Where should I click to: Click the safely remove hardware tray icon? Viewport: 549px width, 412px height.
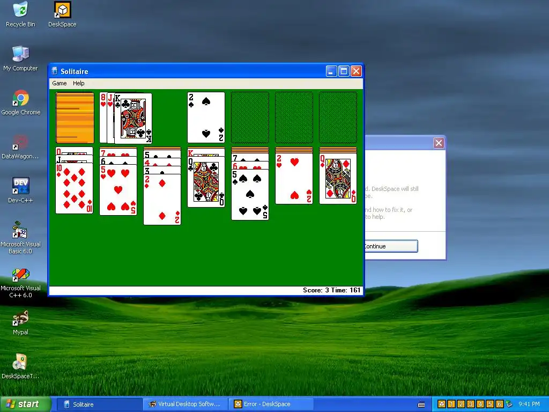[509, 404]
